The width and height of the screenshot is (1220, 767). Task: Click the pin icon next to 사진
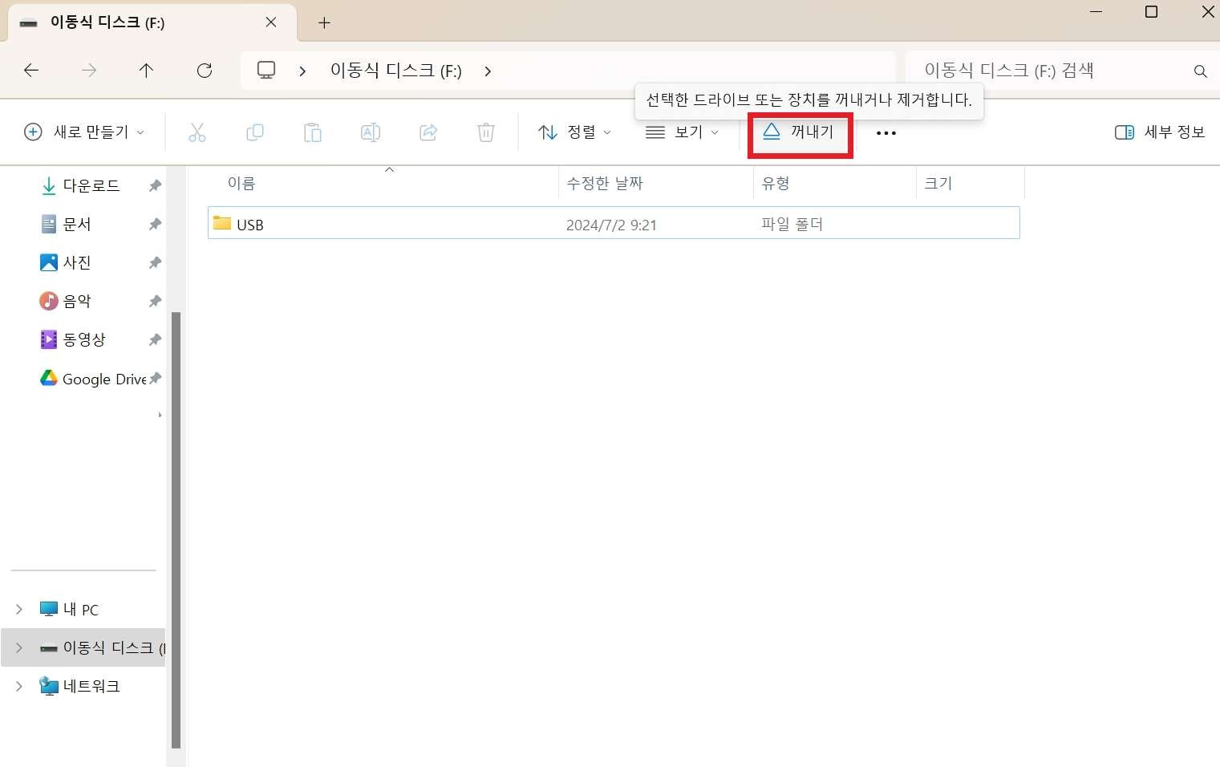click(155, 263)
